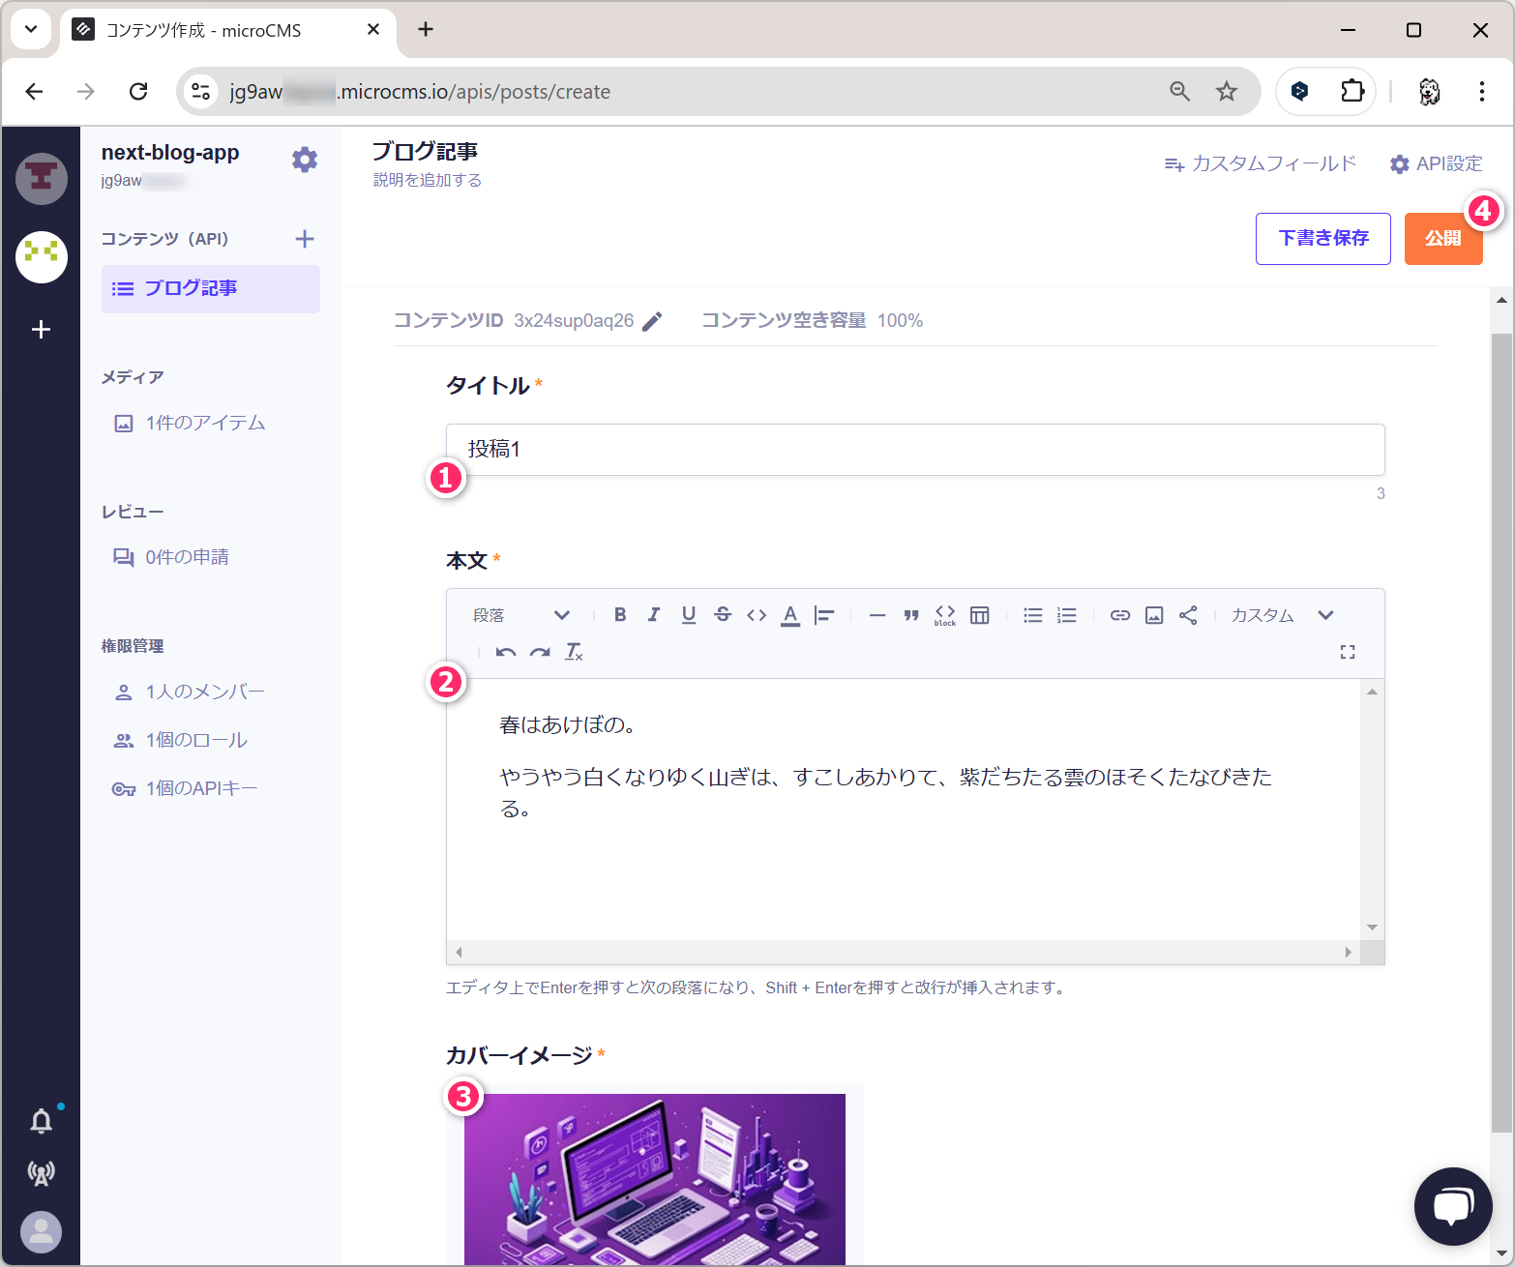Undo the last edit in the editor
1515x1267 pixels.
505,652
